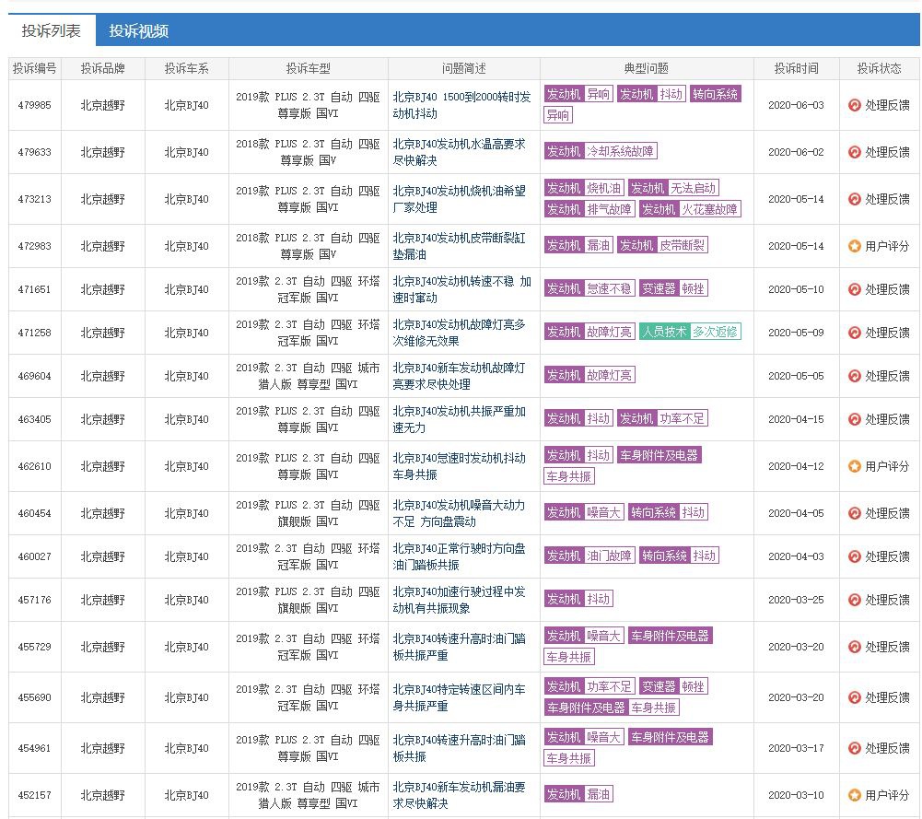Click complaint number 479985
922x819 pixels.
point(35,105)
